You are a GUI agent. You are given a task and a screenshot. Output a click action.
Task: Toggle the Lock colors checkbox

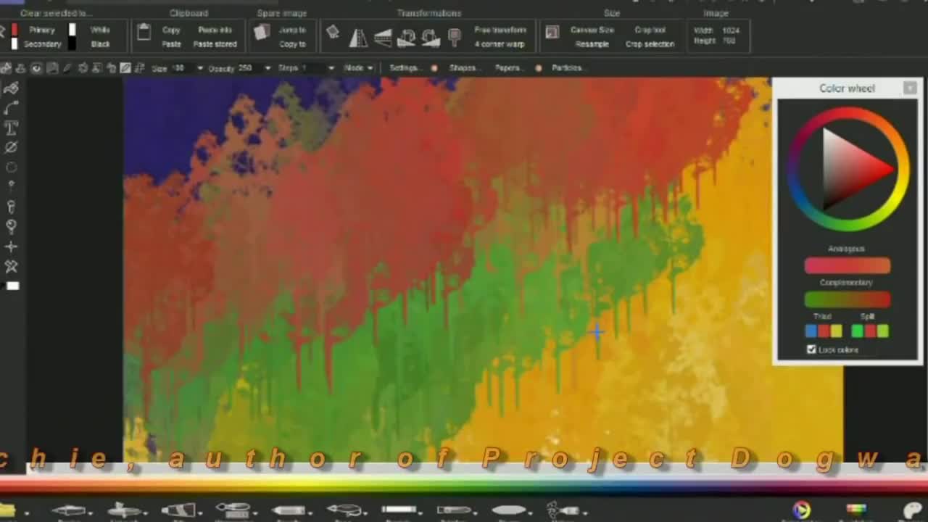[811, 349]
